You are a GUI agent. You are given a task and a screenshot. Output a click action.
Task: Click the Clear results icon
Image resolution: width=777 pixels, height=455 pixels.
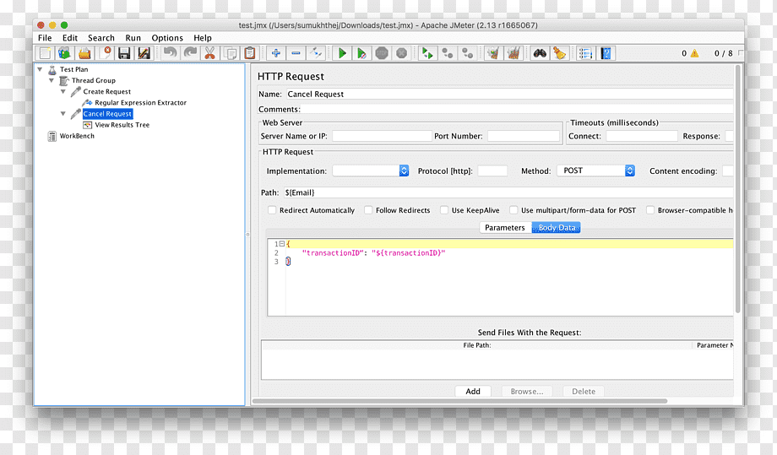493,53
